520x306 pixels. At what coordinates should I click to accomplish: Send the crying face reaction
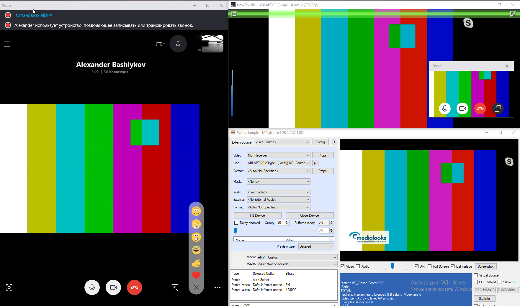tap(196, 224)
